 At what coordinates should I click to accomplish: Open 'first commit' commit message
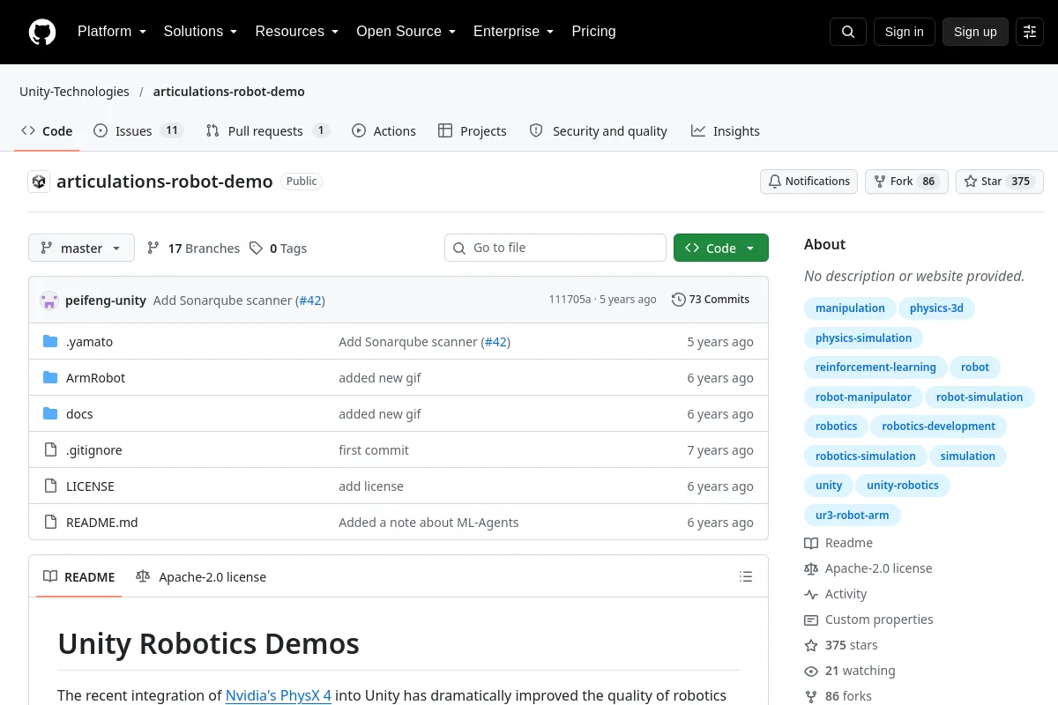pos(374,450)
